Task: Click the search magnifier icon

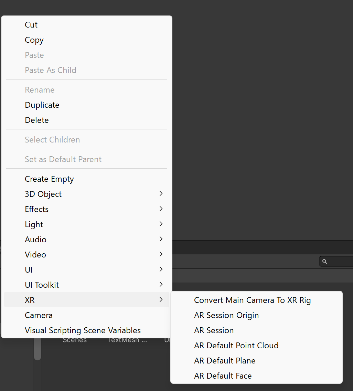Action: point(324,261)
